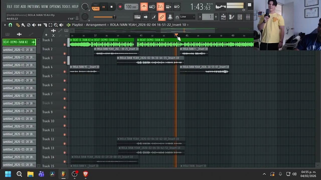Click the wait for input icon
Viewport: 321px width, 180px height.
152,7
